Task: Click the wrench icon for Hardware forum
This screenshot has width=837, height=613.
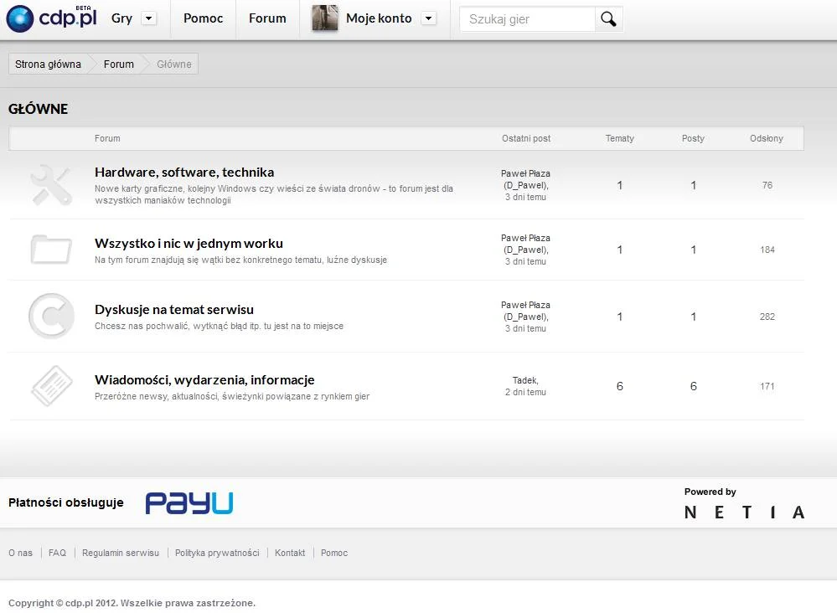Action: coord(51,185)
